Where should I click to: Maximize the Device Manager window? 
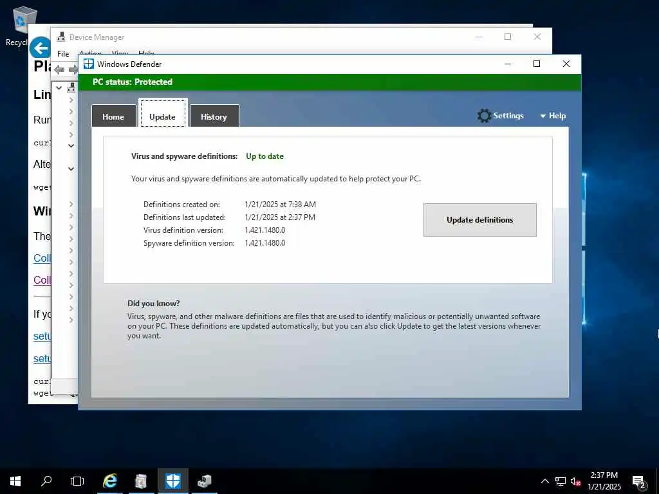[508, 37]
